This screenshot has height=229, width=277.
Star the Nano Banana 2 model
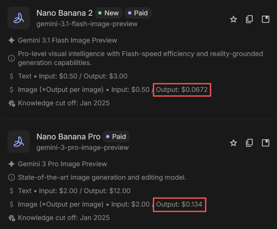pos(233,19)
